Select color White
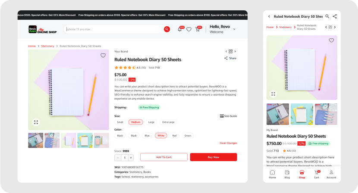Screen dimensions: 358x193 [x=161, y=136]
